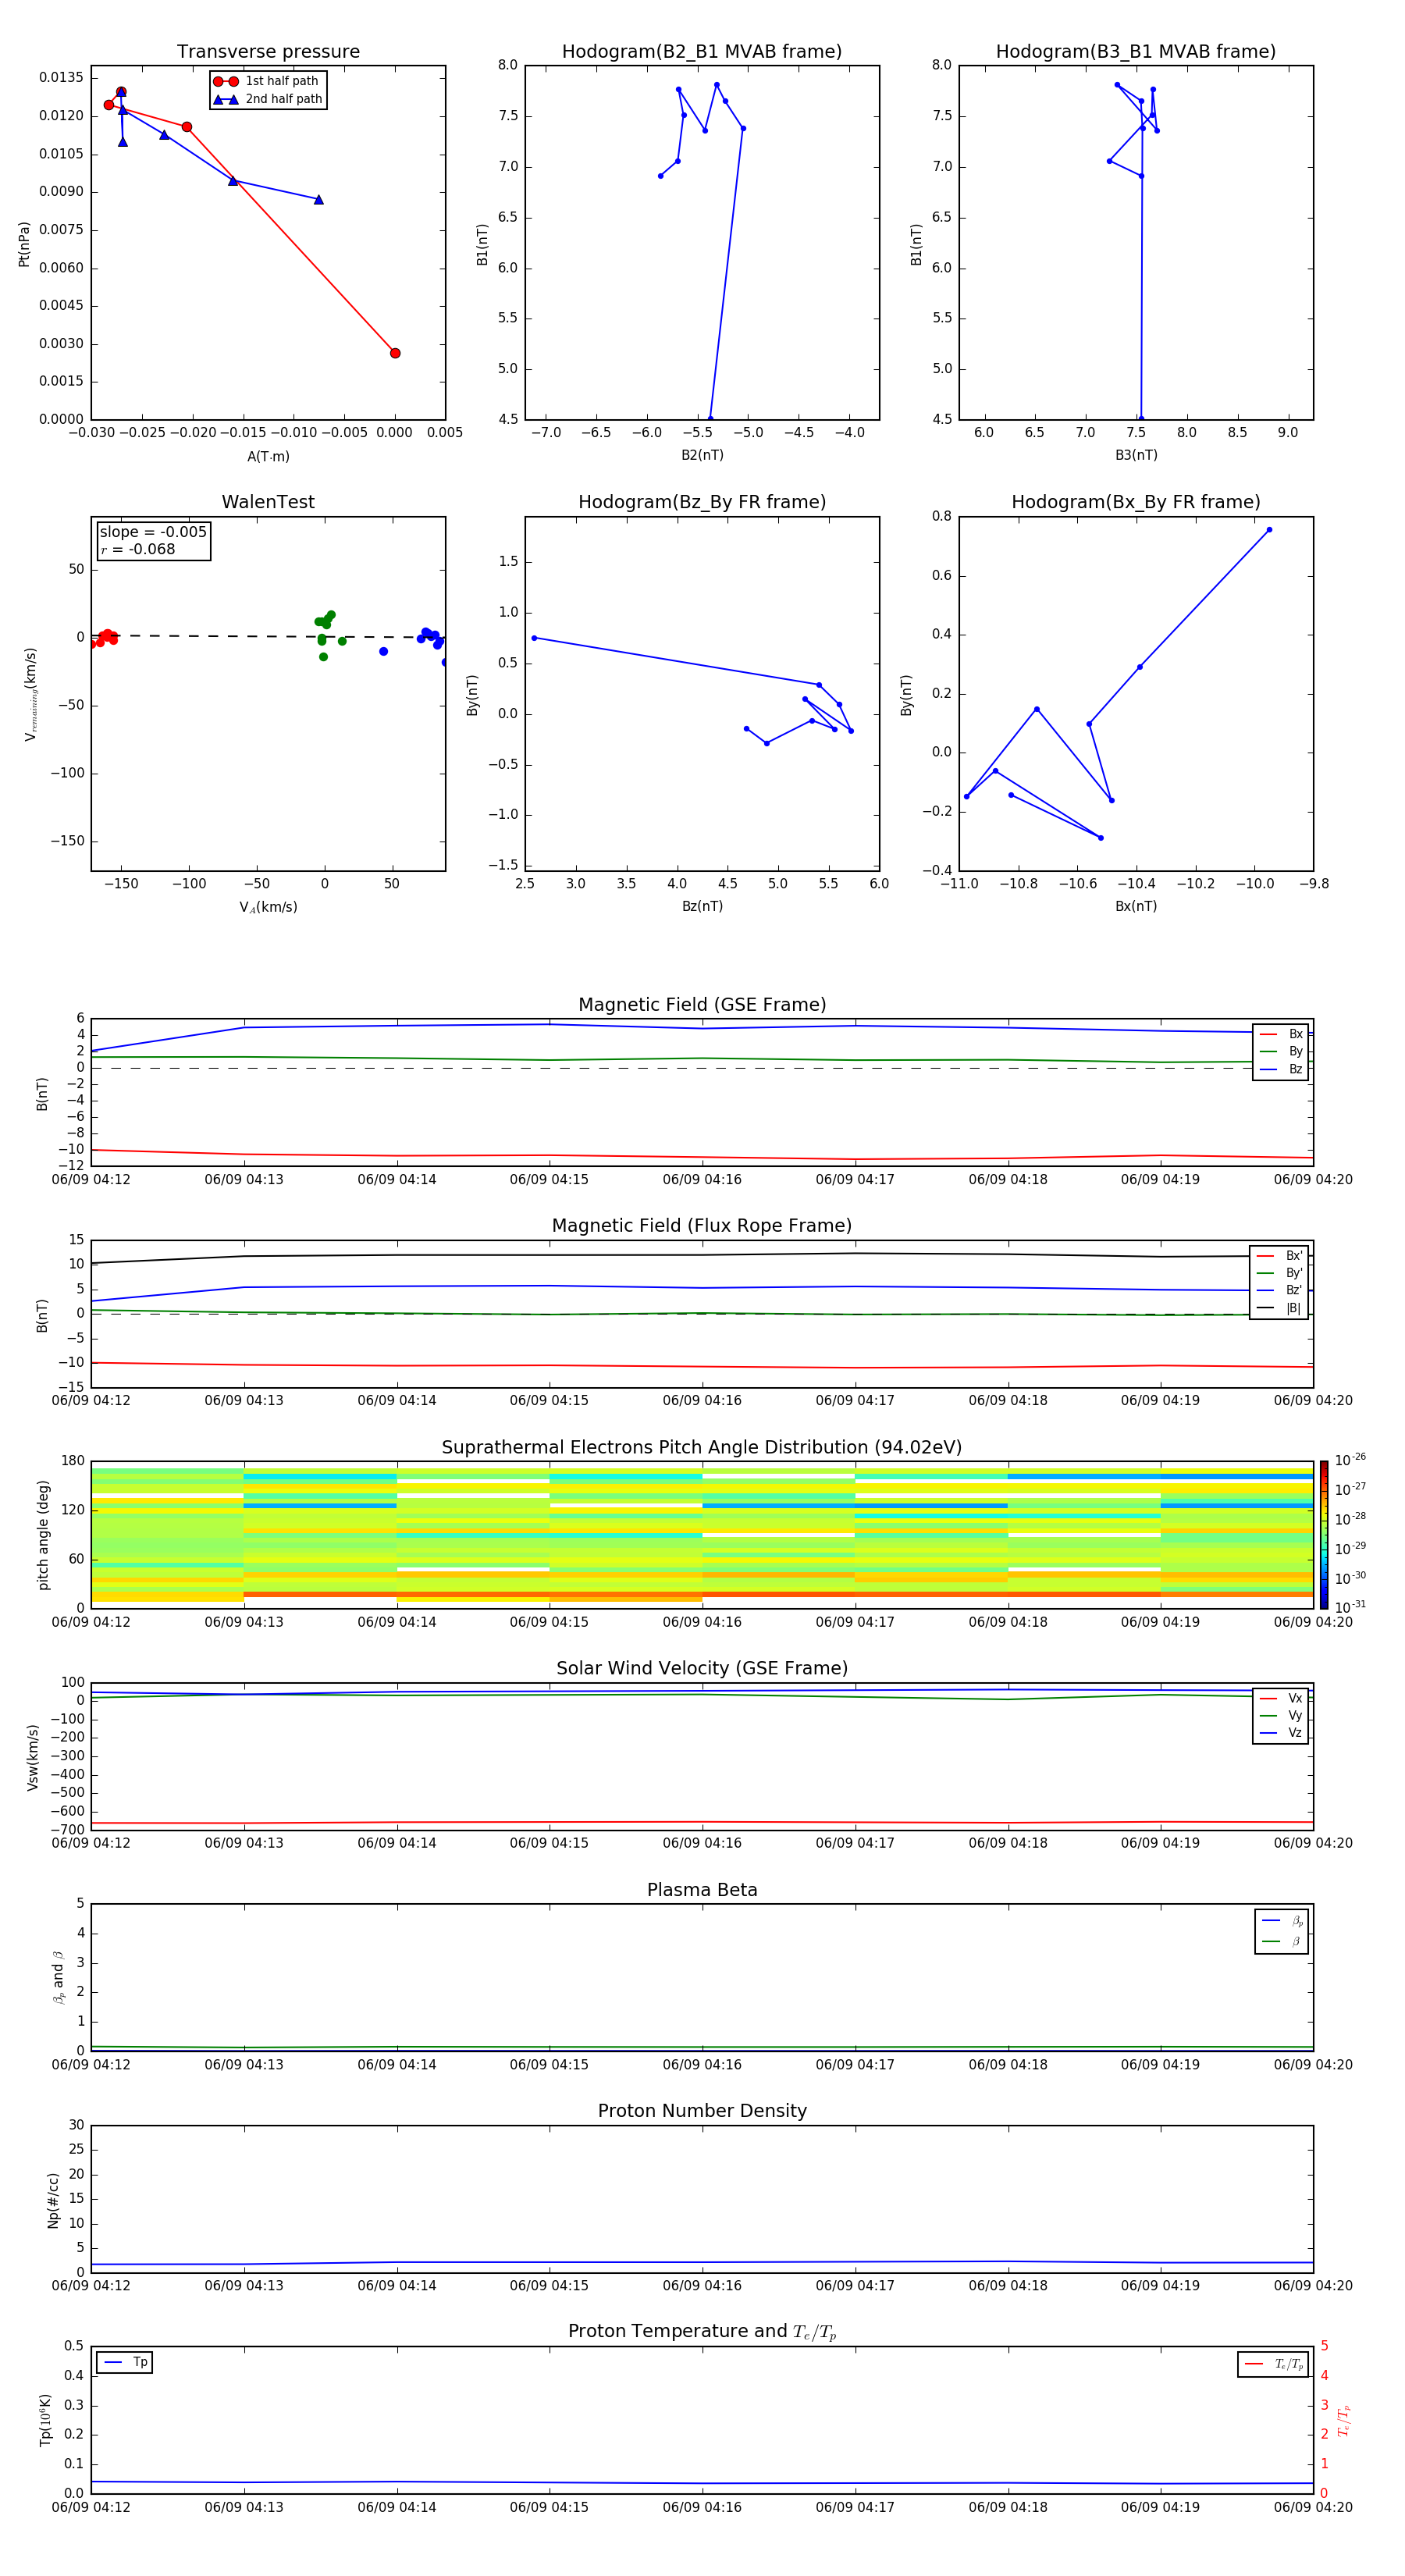Click the "Solar Wind Velocity (GSE Frame)" title

(702, 1668)
